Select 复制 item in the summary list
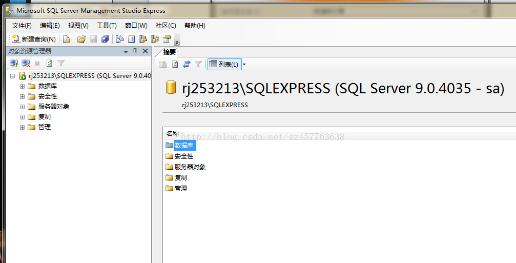Viewport: 516px width, 263px height. coord(180,178)
